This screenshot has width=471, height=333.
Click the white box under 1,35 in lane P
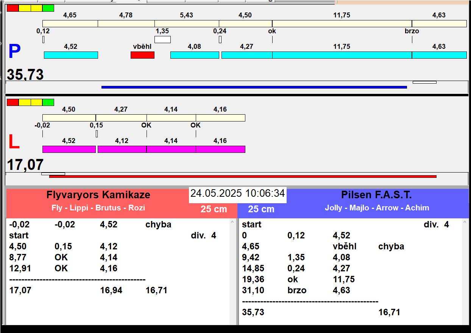point(162,39)
